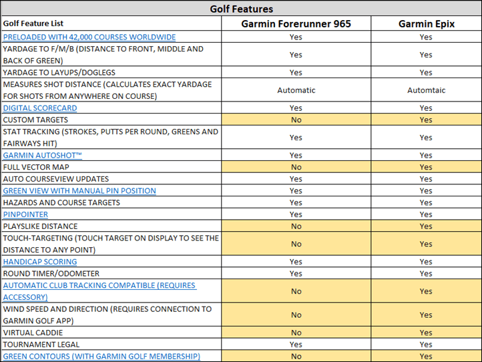Click the No cell for Custom Targets
The image size is (482, 362).
point(296,120)
